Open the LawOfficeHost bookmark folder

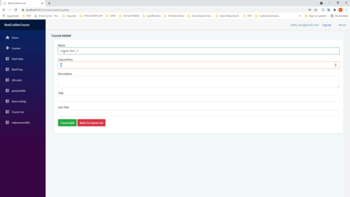pos(151,16)
